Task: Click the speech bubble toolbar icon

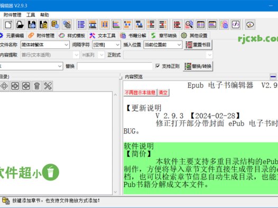Action: pyautogui.click(x=250, y=24)
